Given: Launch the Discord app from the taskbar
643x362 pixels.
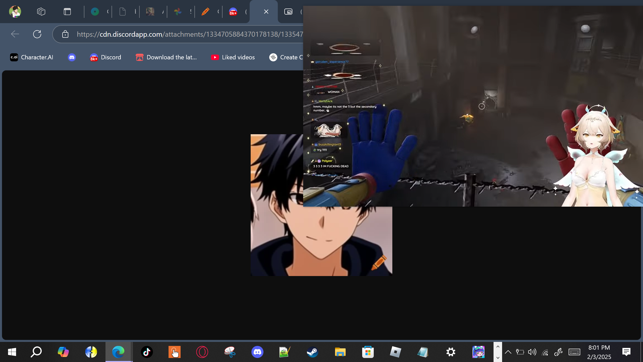Looking at the screenshot, I should pyautogui.click(x=257, y=352).
